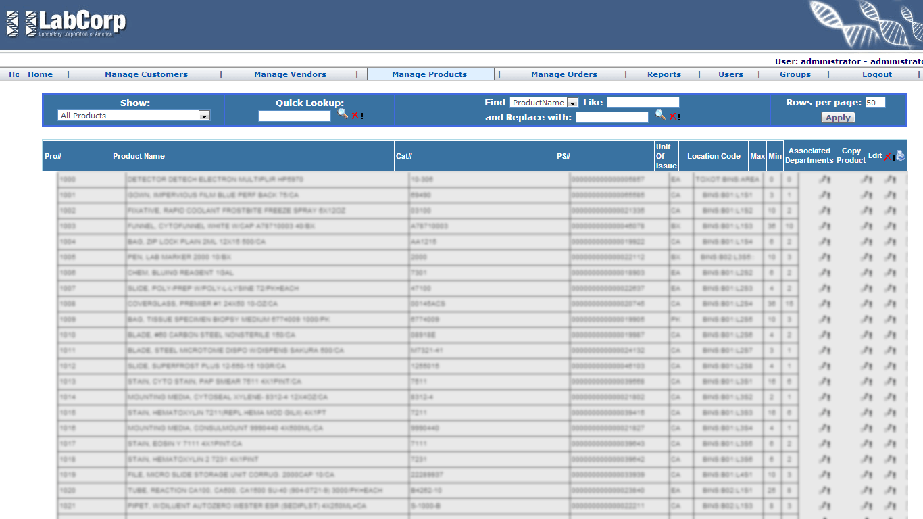This screenshot has height=519, width=923.
Task: Open the Manage Customers menu
Action: 146,74
